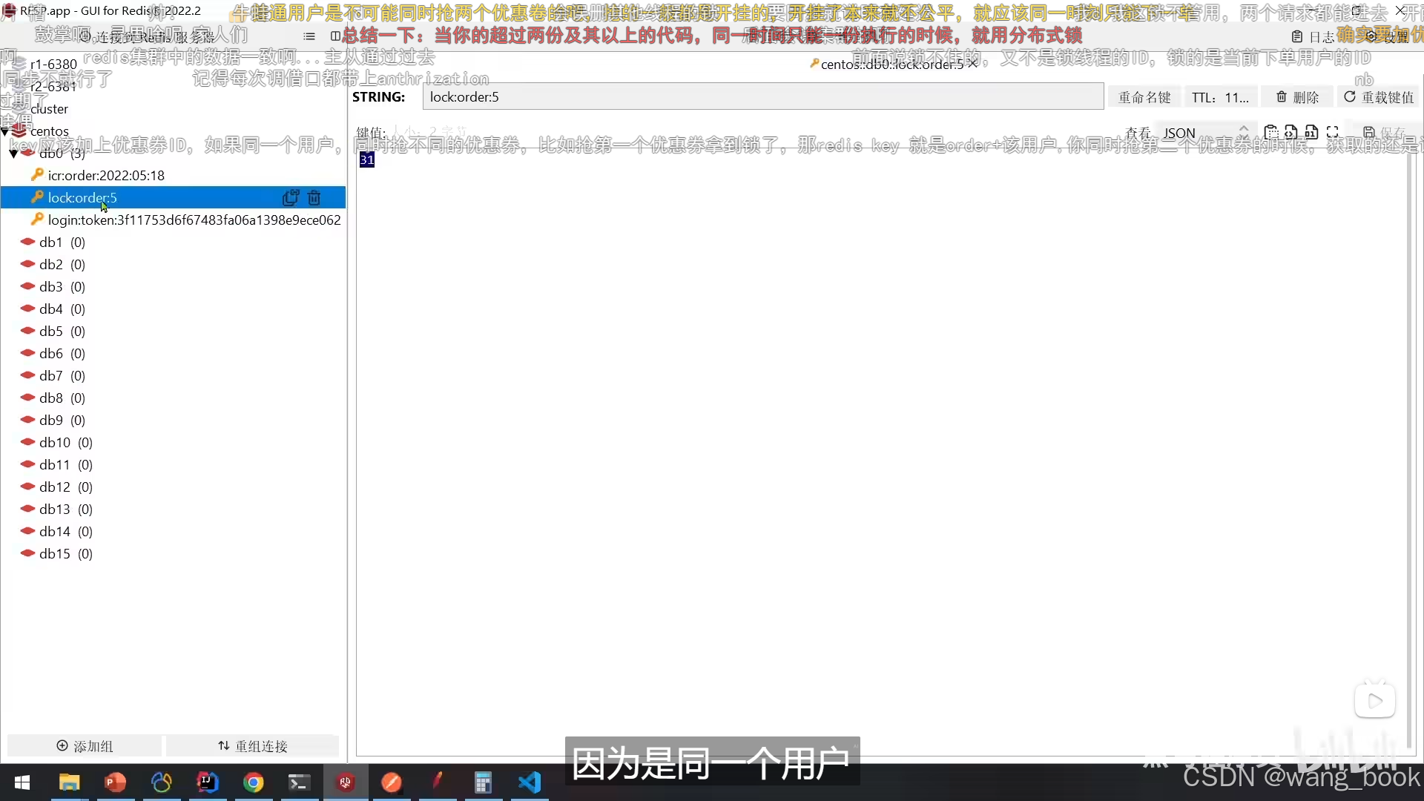Select the login:token key in tree
Image resolution: width=1424 pixels, height=801 pixels.
[x=194, y=220]
